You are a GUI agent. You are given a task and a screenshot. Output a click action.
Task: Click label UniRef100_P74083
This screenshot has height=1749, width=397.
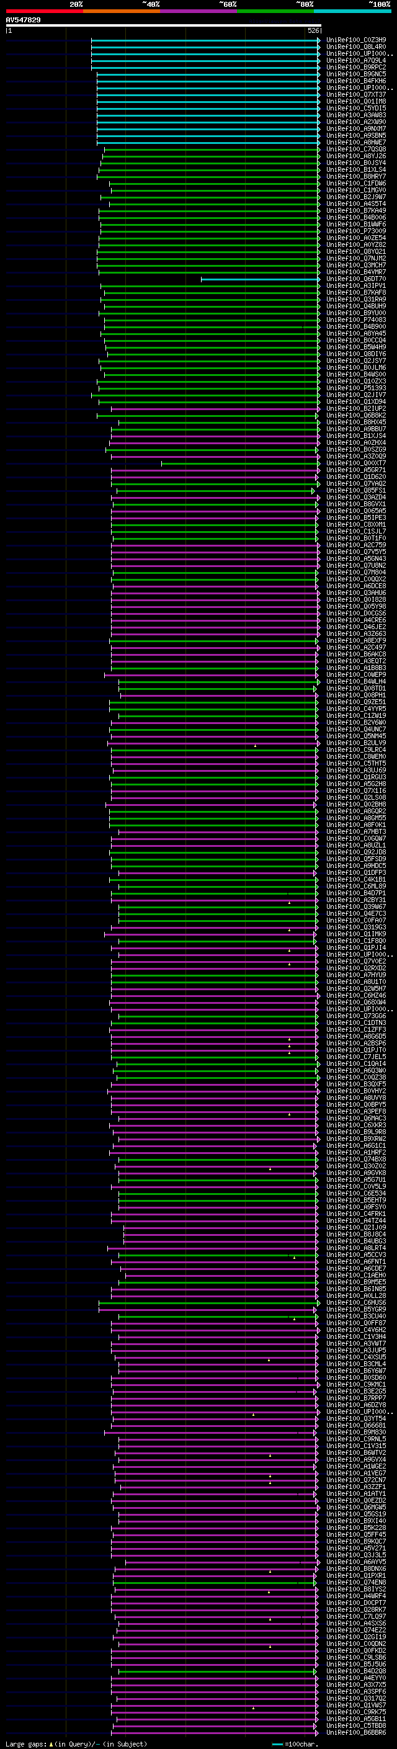click(356, 320)
